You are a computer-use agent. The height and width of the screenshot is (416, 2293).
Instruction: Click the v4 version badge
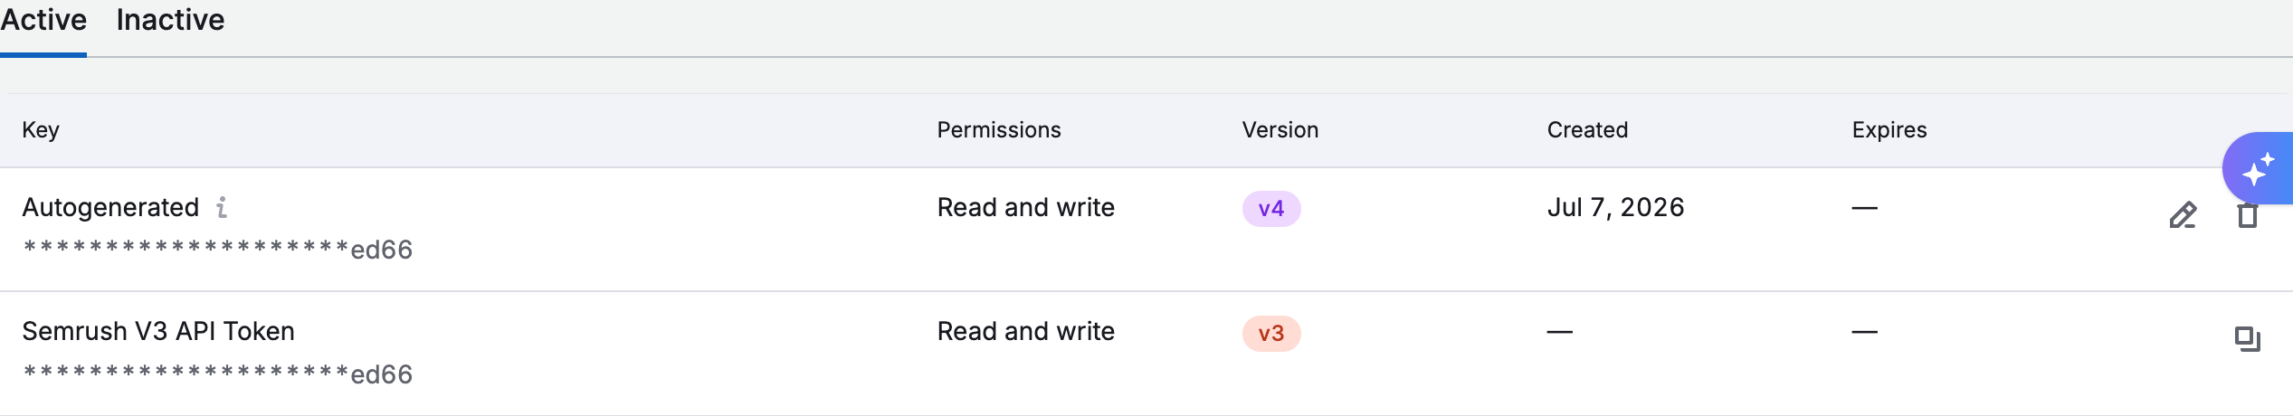[1271, 209]
